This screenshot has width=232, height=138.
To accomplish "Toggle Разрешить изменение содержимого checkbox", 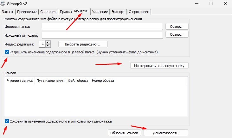I will pyautogui.click(x=7, y=52).
